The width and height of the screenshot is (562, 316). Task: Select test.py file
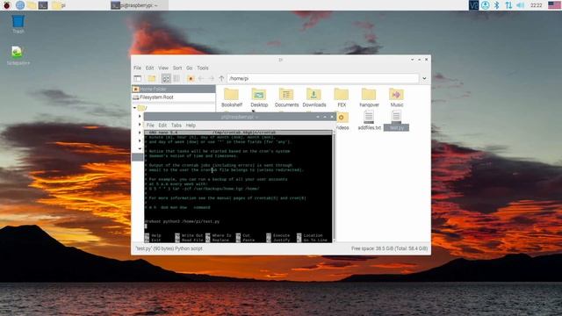[396, 120]
